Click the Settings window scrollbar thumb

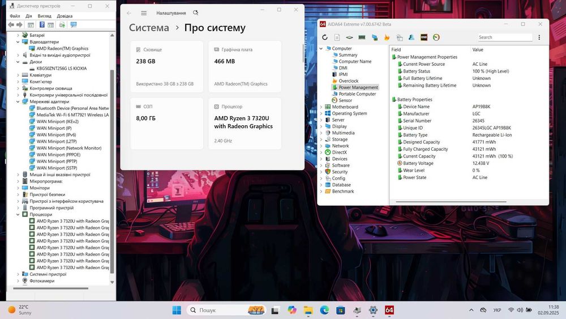click(x=303, y=53)
